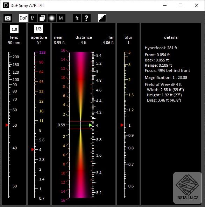Minimize the DoF Sony A7R window
Image resolution: width=205 pixels, height=207 pixels.
[x=165, y=6]
